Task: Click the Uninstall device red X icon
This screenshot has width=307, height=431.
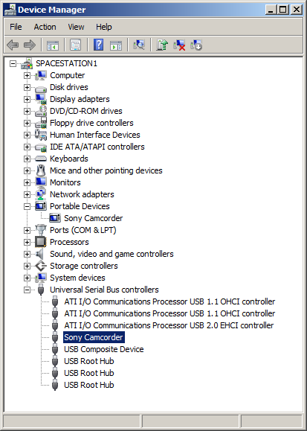Action: pos(179,45)
